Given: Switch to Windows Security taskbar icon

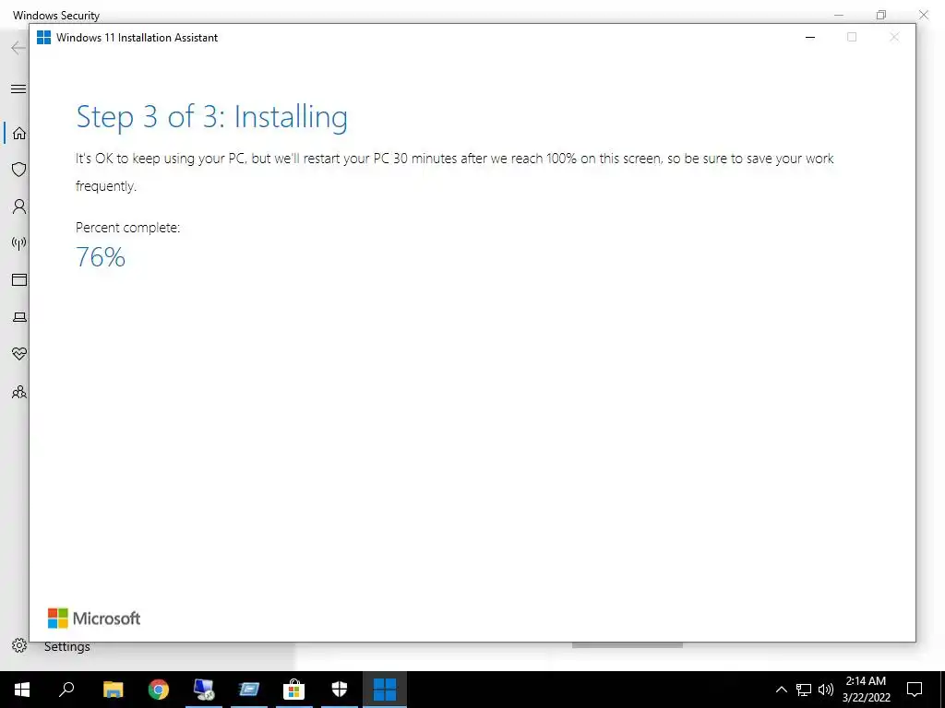Looking at the screenshot, I should [x=340, y=690].
